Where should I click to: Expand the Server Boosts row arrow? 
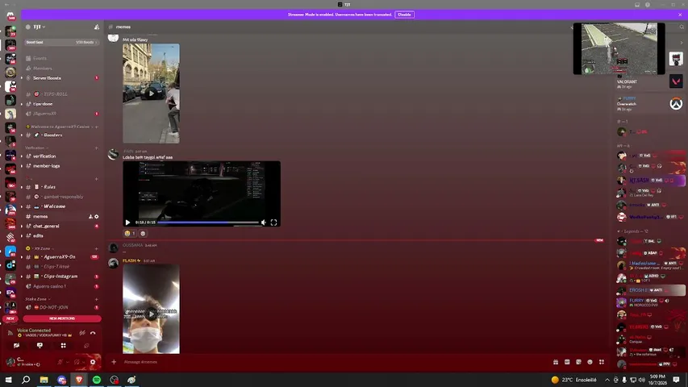[x=22, y=78]
